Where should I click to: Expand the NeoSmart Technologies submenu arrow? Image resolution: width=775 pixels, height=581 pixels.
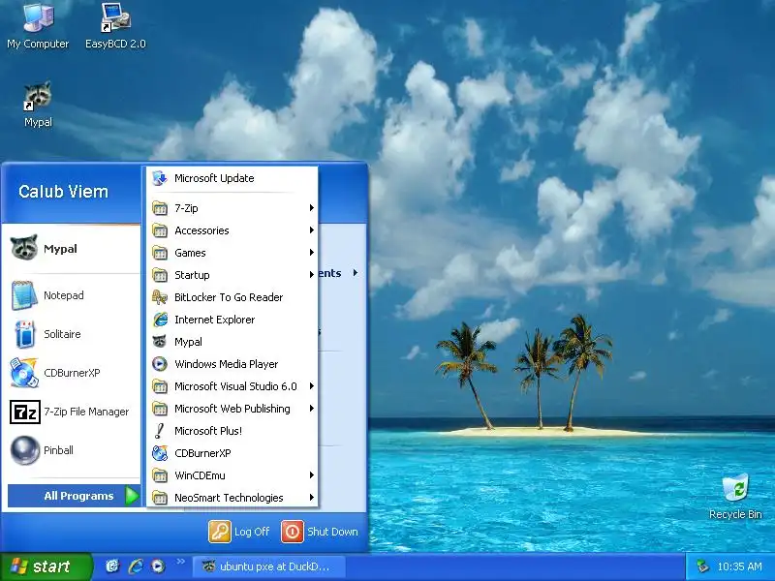(x=311, y=498)
